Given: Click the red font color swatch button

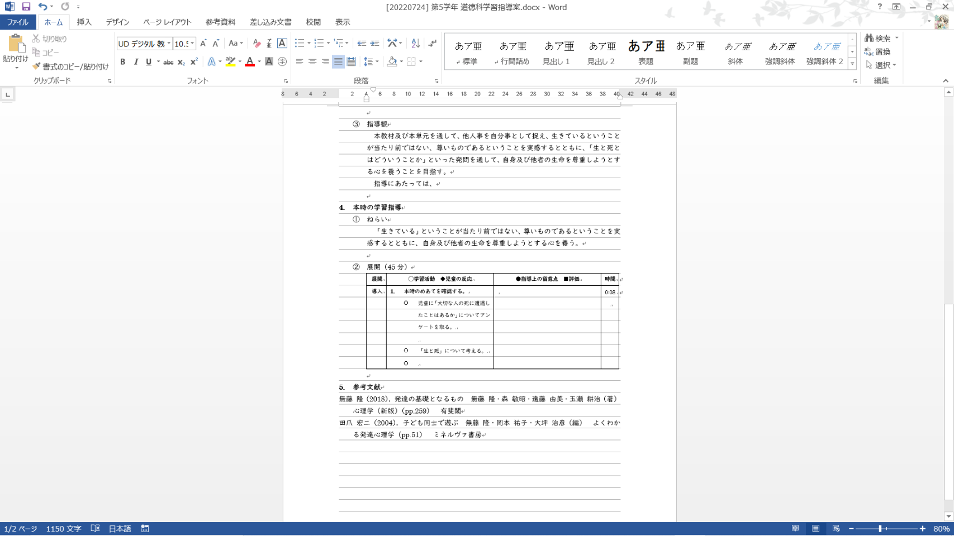Looking at the screenshot, I should [x=250, y=62].
